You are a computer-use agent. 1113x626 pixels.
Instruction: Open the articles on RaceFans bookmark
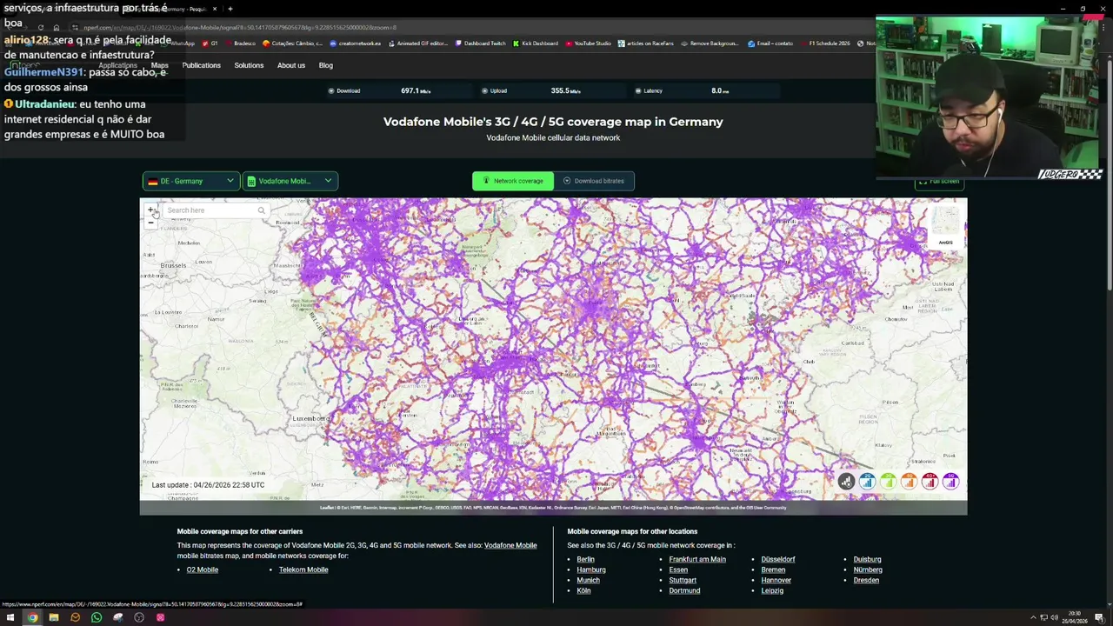(646, 43)
